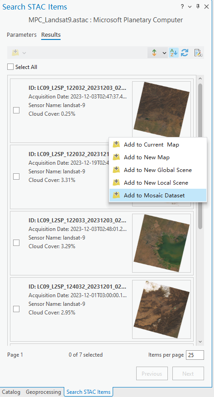Choose Add to New Local Scene
Image resolution: width=214 pixels, height=397 pixels.
point(158,182)
